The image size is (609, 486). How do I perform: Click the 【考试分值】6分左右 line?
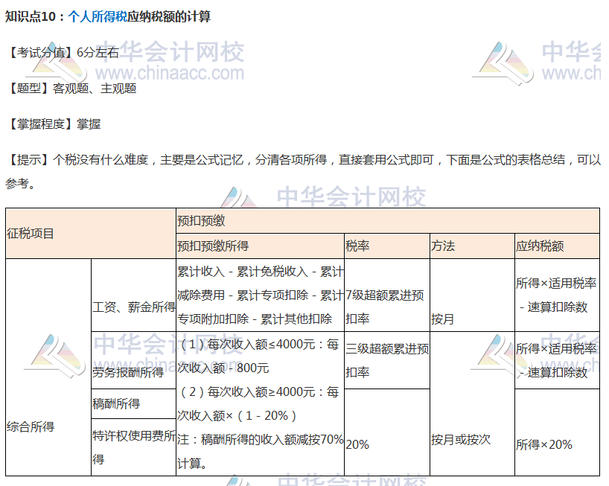(63, 52)
